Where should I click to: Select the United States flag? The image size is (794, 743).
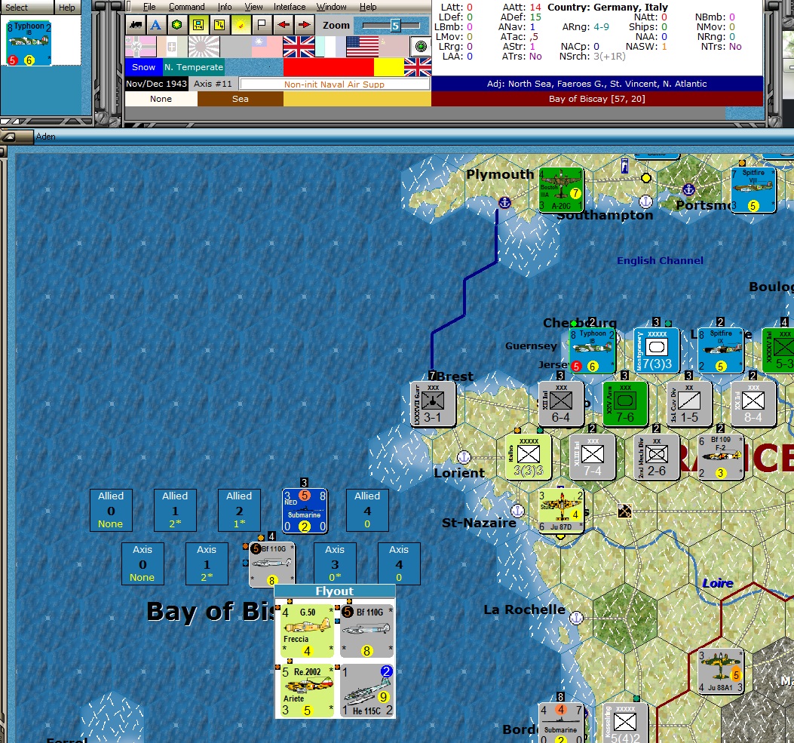pyautogui.click(x=362, y=47)
